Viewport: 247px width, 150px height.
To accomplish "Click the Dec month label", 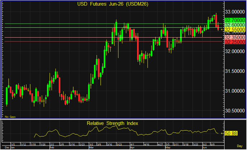I will pyautogui.click(x=7, y=147).
